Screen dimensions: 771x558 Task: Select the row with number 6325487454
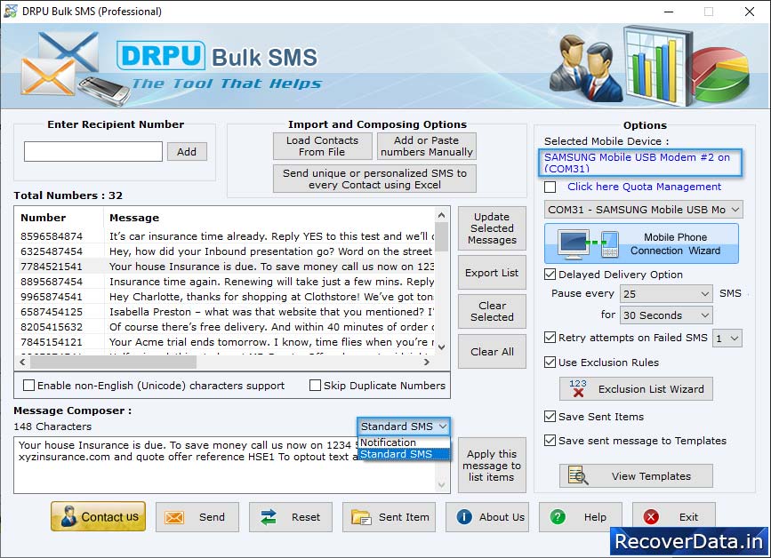tap(225, 251)
